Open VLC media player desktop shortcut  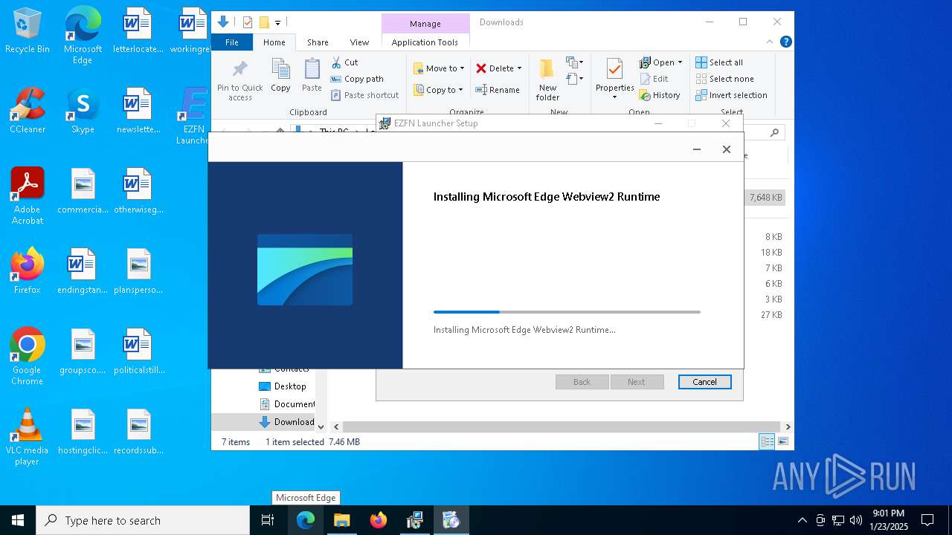[28, 436]
